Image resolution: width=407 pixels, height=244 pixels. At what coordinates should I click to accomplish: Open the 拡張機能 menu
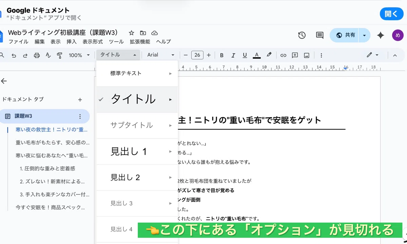pos(140,42)
